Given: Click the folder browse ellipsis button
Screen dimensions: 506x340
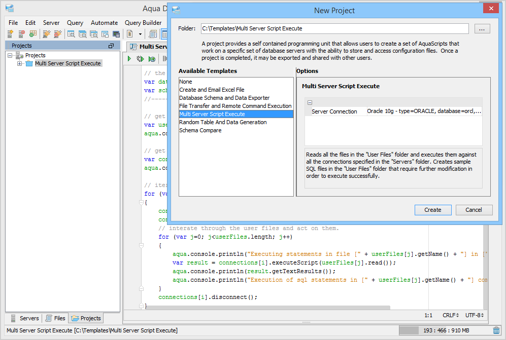Looking at the screenshot, I should pos(482,29).
